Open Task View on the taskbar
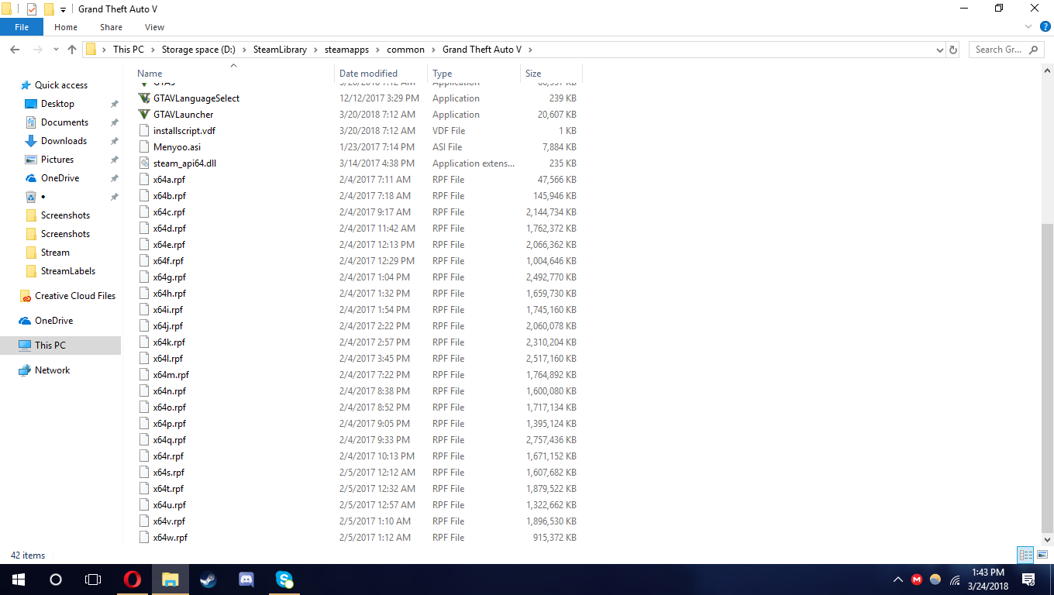Viewport: 1054px width, 595px height. click(93, 580)
